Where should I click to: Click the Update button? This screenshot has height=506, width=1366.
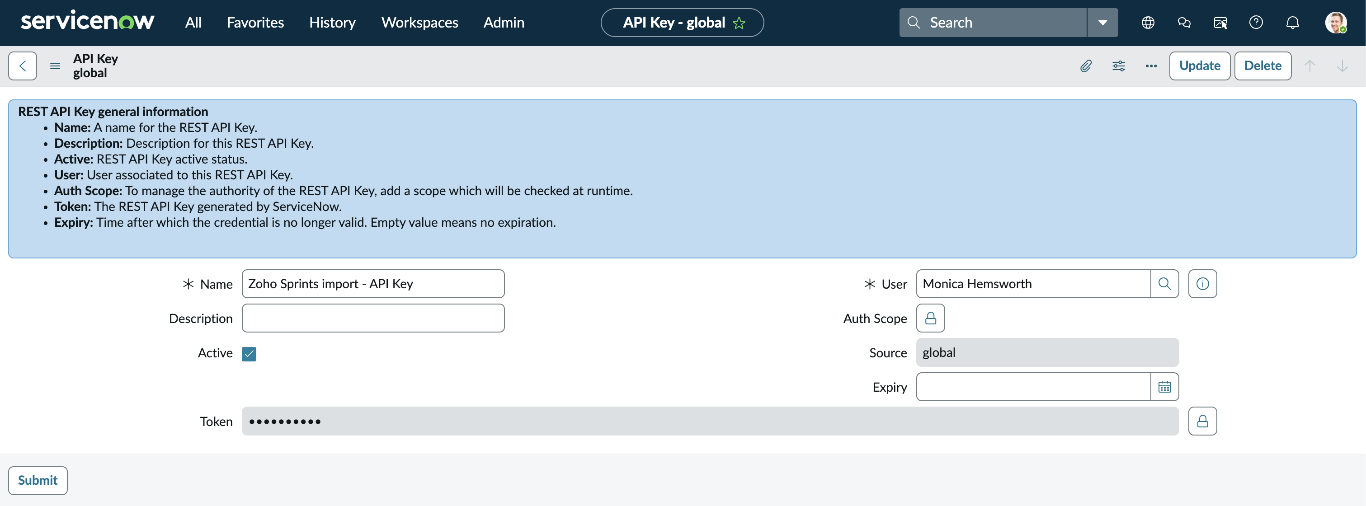(1199, 66)
